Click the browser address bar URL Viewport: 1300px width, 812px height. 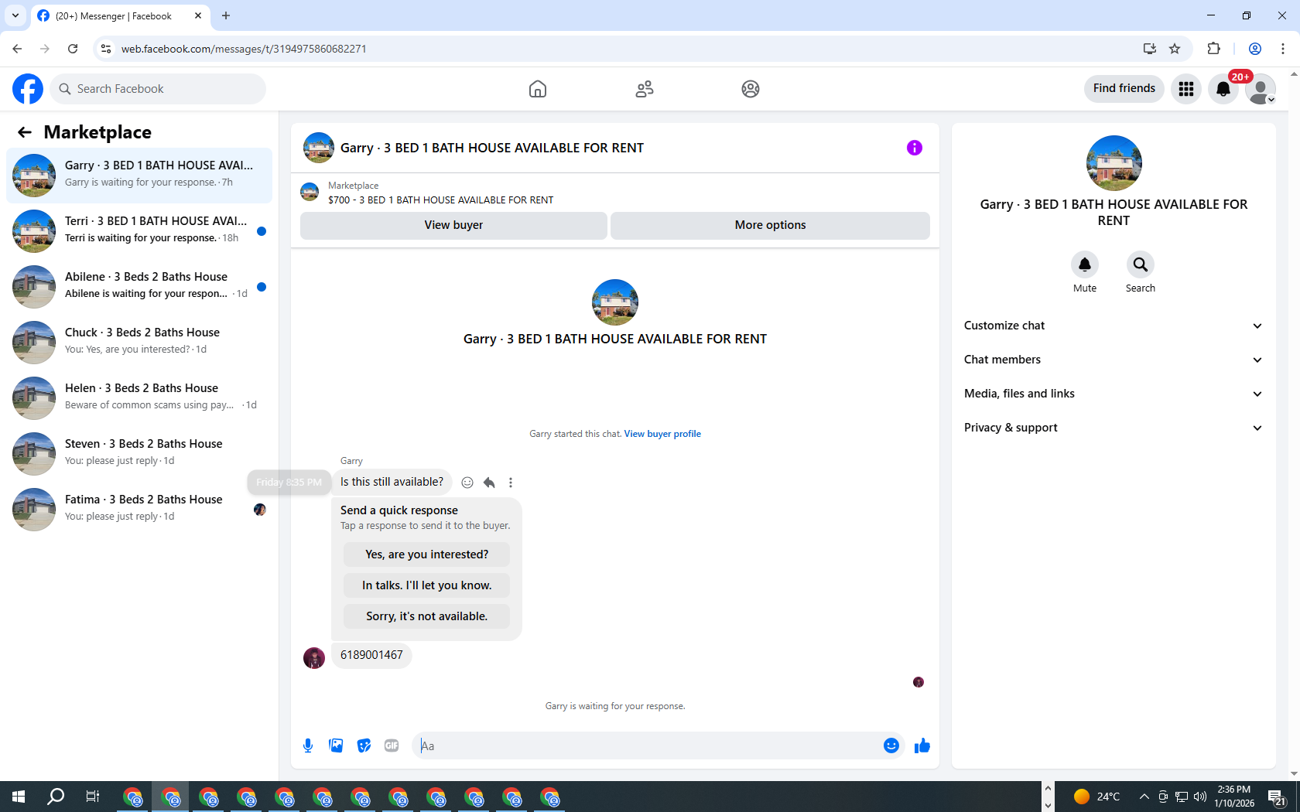coord(244,49)
